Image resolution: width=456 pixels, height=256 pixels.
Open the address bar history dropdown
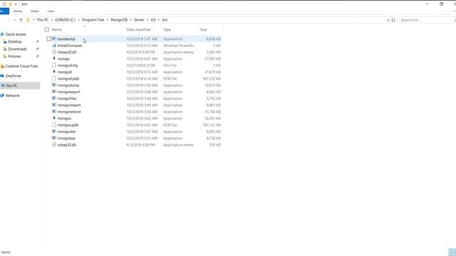coord(388,20)
